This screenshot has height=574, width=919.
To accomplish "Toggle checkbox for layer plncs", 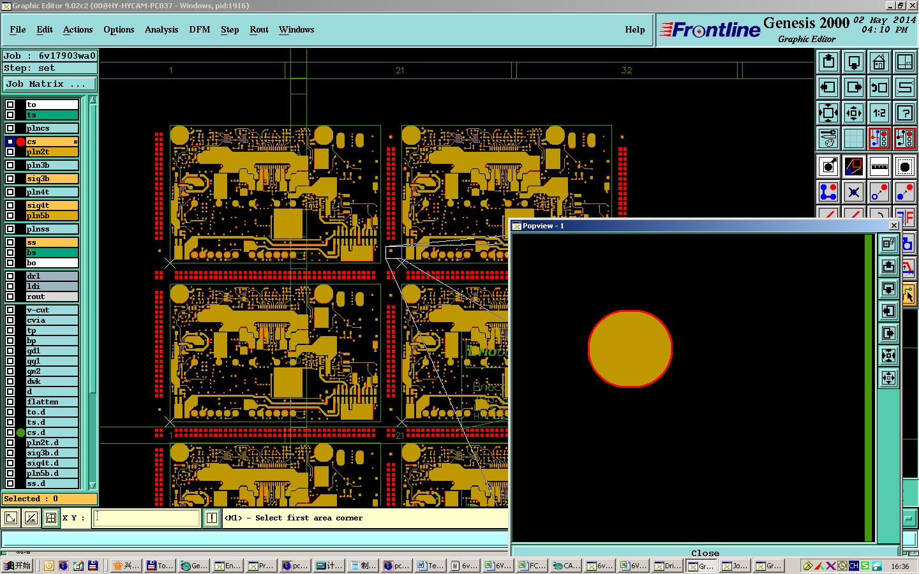I will (x=10, y=128).
